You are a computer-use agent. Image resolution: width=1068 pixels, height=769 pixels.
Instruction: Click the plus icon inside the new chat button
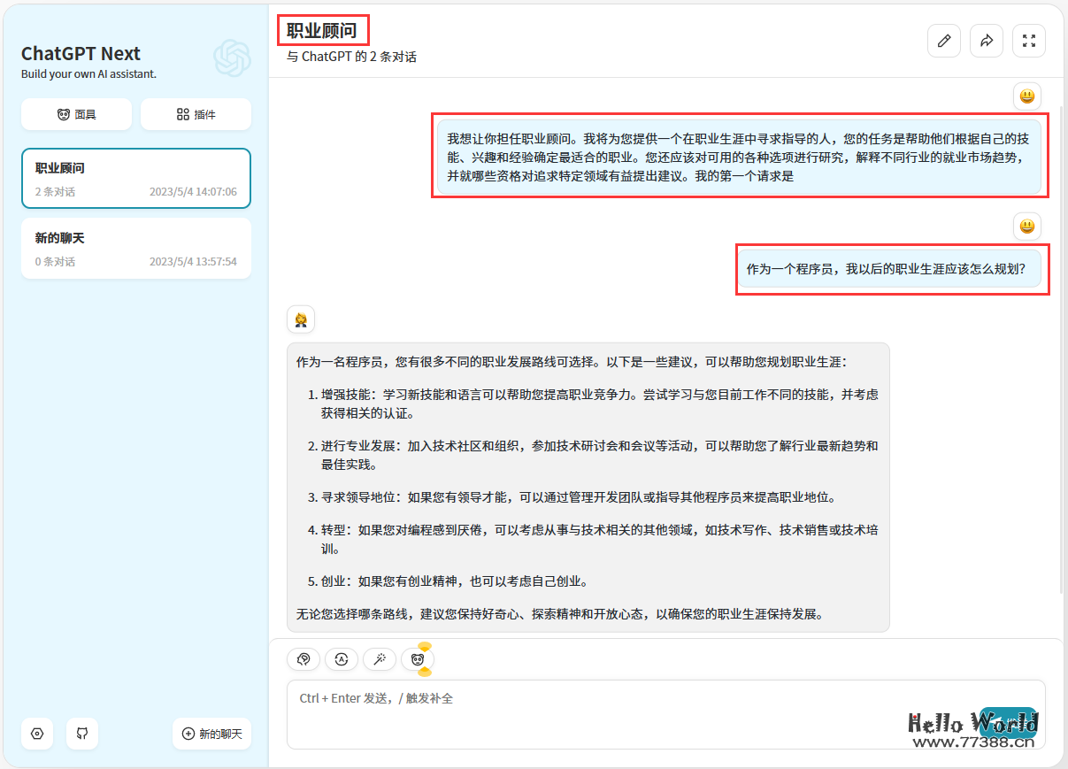pyautogui.click(x=188, y=734)
